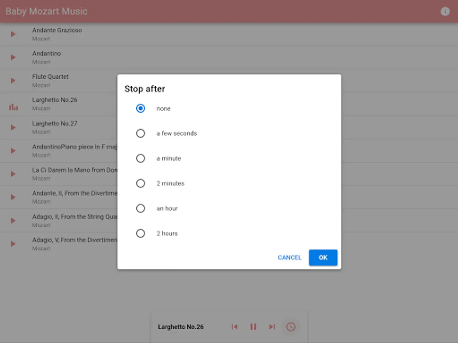Play AndantinoPiano piece in F major
Image resolution: width=458 pixels, height=343 pixels.
(13, 151)
